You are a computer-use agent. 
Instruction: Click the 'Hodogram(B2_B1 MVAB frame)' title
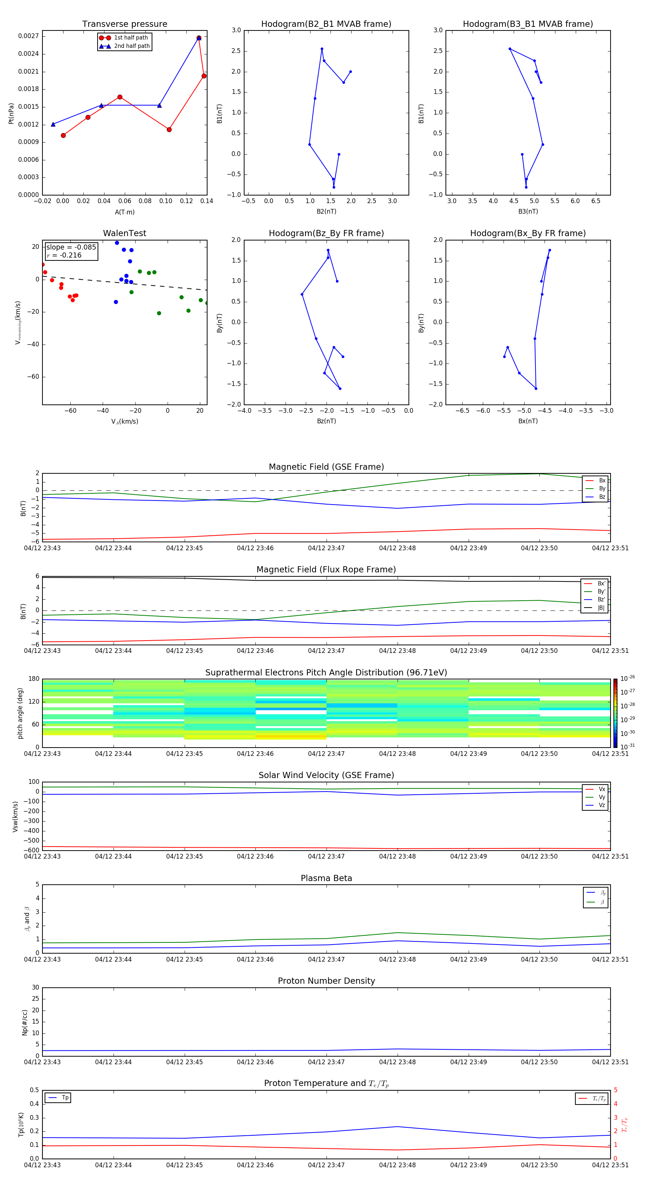(326, 24)
